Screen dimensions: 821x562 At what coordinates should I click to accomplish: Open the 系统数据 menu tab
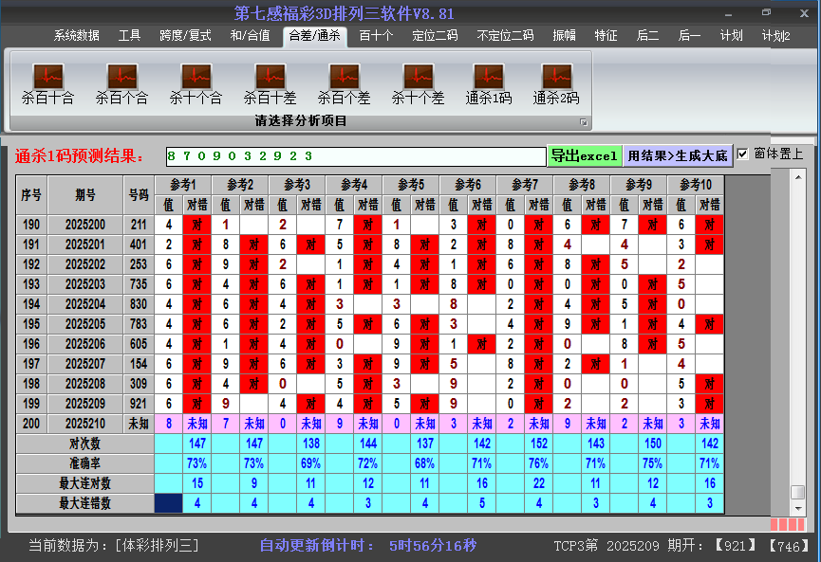[x=77, y=36]
